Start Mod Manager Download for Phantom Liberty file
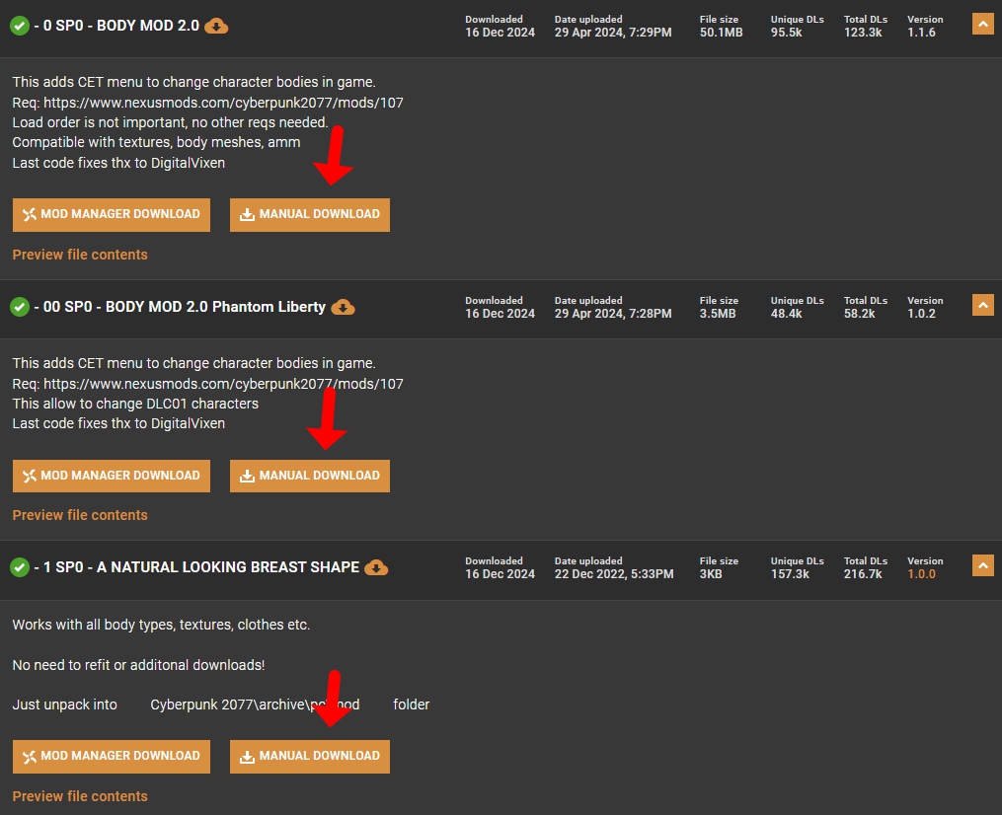Viewport: 1002px width, 815px height. tap(112, 476)
